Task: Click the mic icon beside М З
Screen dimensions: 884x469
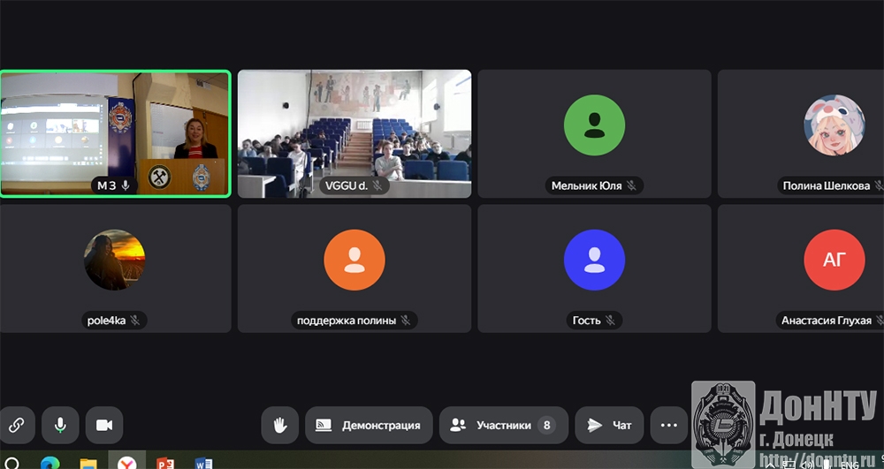Action: point(126,185)
